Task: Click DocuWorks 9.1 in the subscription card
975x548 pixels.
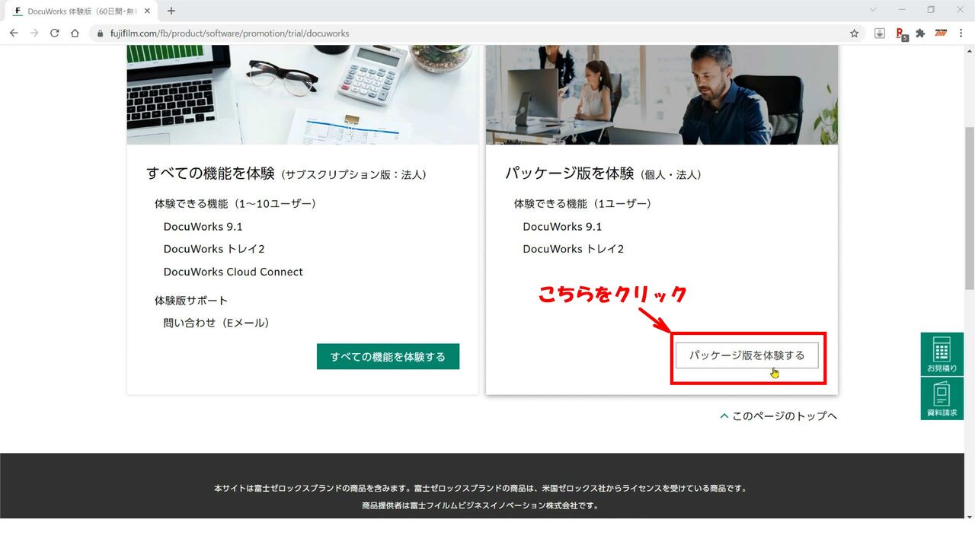Action: (x=203, y=227)
